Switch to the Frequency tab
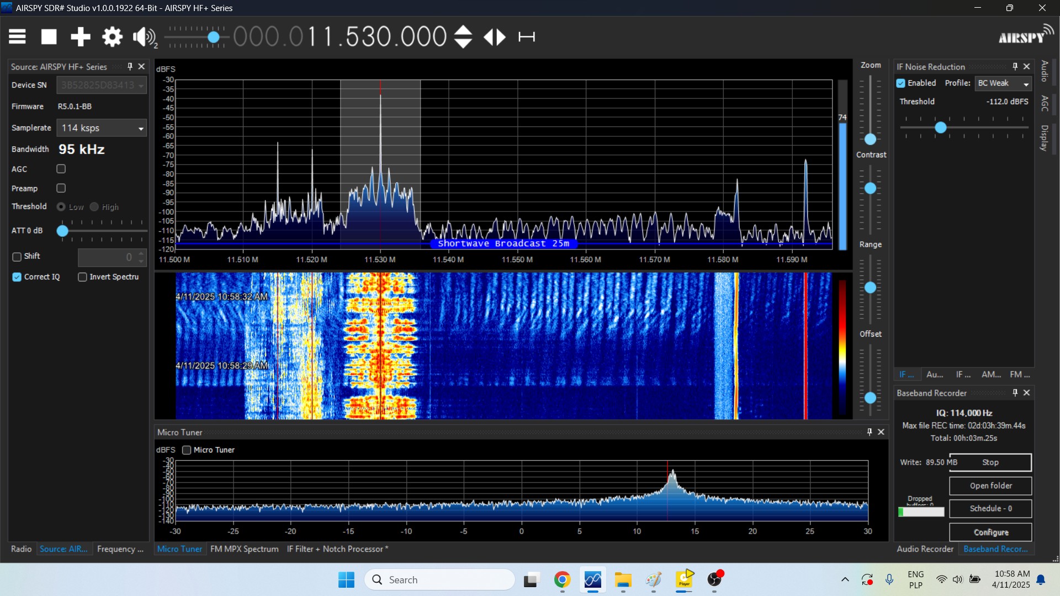 [120, 549]
